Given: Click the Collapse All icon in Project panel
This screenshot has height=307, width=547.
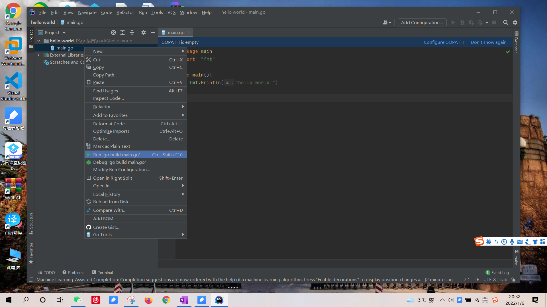Looking at the screenshot, I should pyautogui.click(x=132, y=32).
